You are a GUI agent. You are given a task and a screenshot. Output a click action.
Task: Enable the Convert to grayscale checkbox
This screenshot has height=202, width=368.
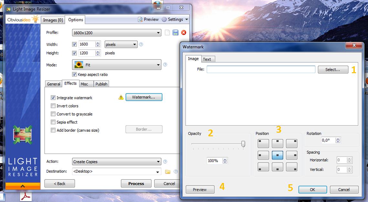point(53,114)
